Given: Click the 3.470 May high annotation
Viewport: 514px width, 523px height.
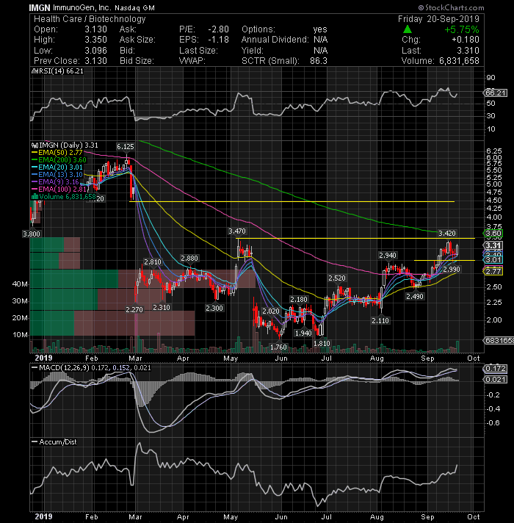Looking at the screenshot, I should (237, 231).
